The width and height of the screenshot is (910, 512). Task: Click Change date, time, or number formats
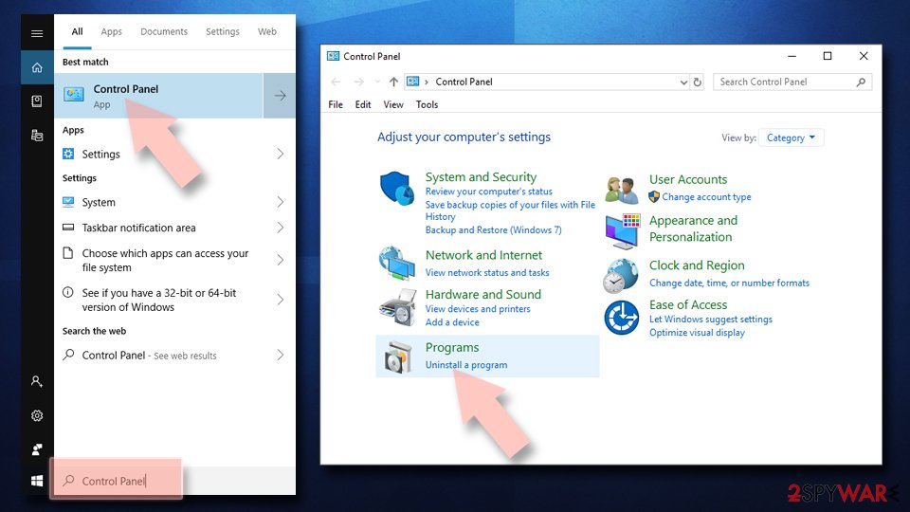729,283
